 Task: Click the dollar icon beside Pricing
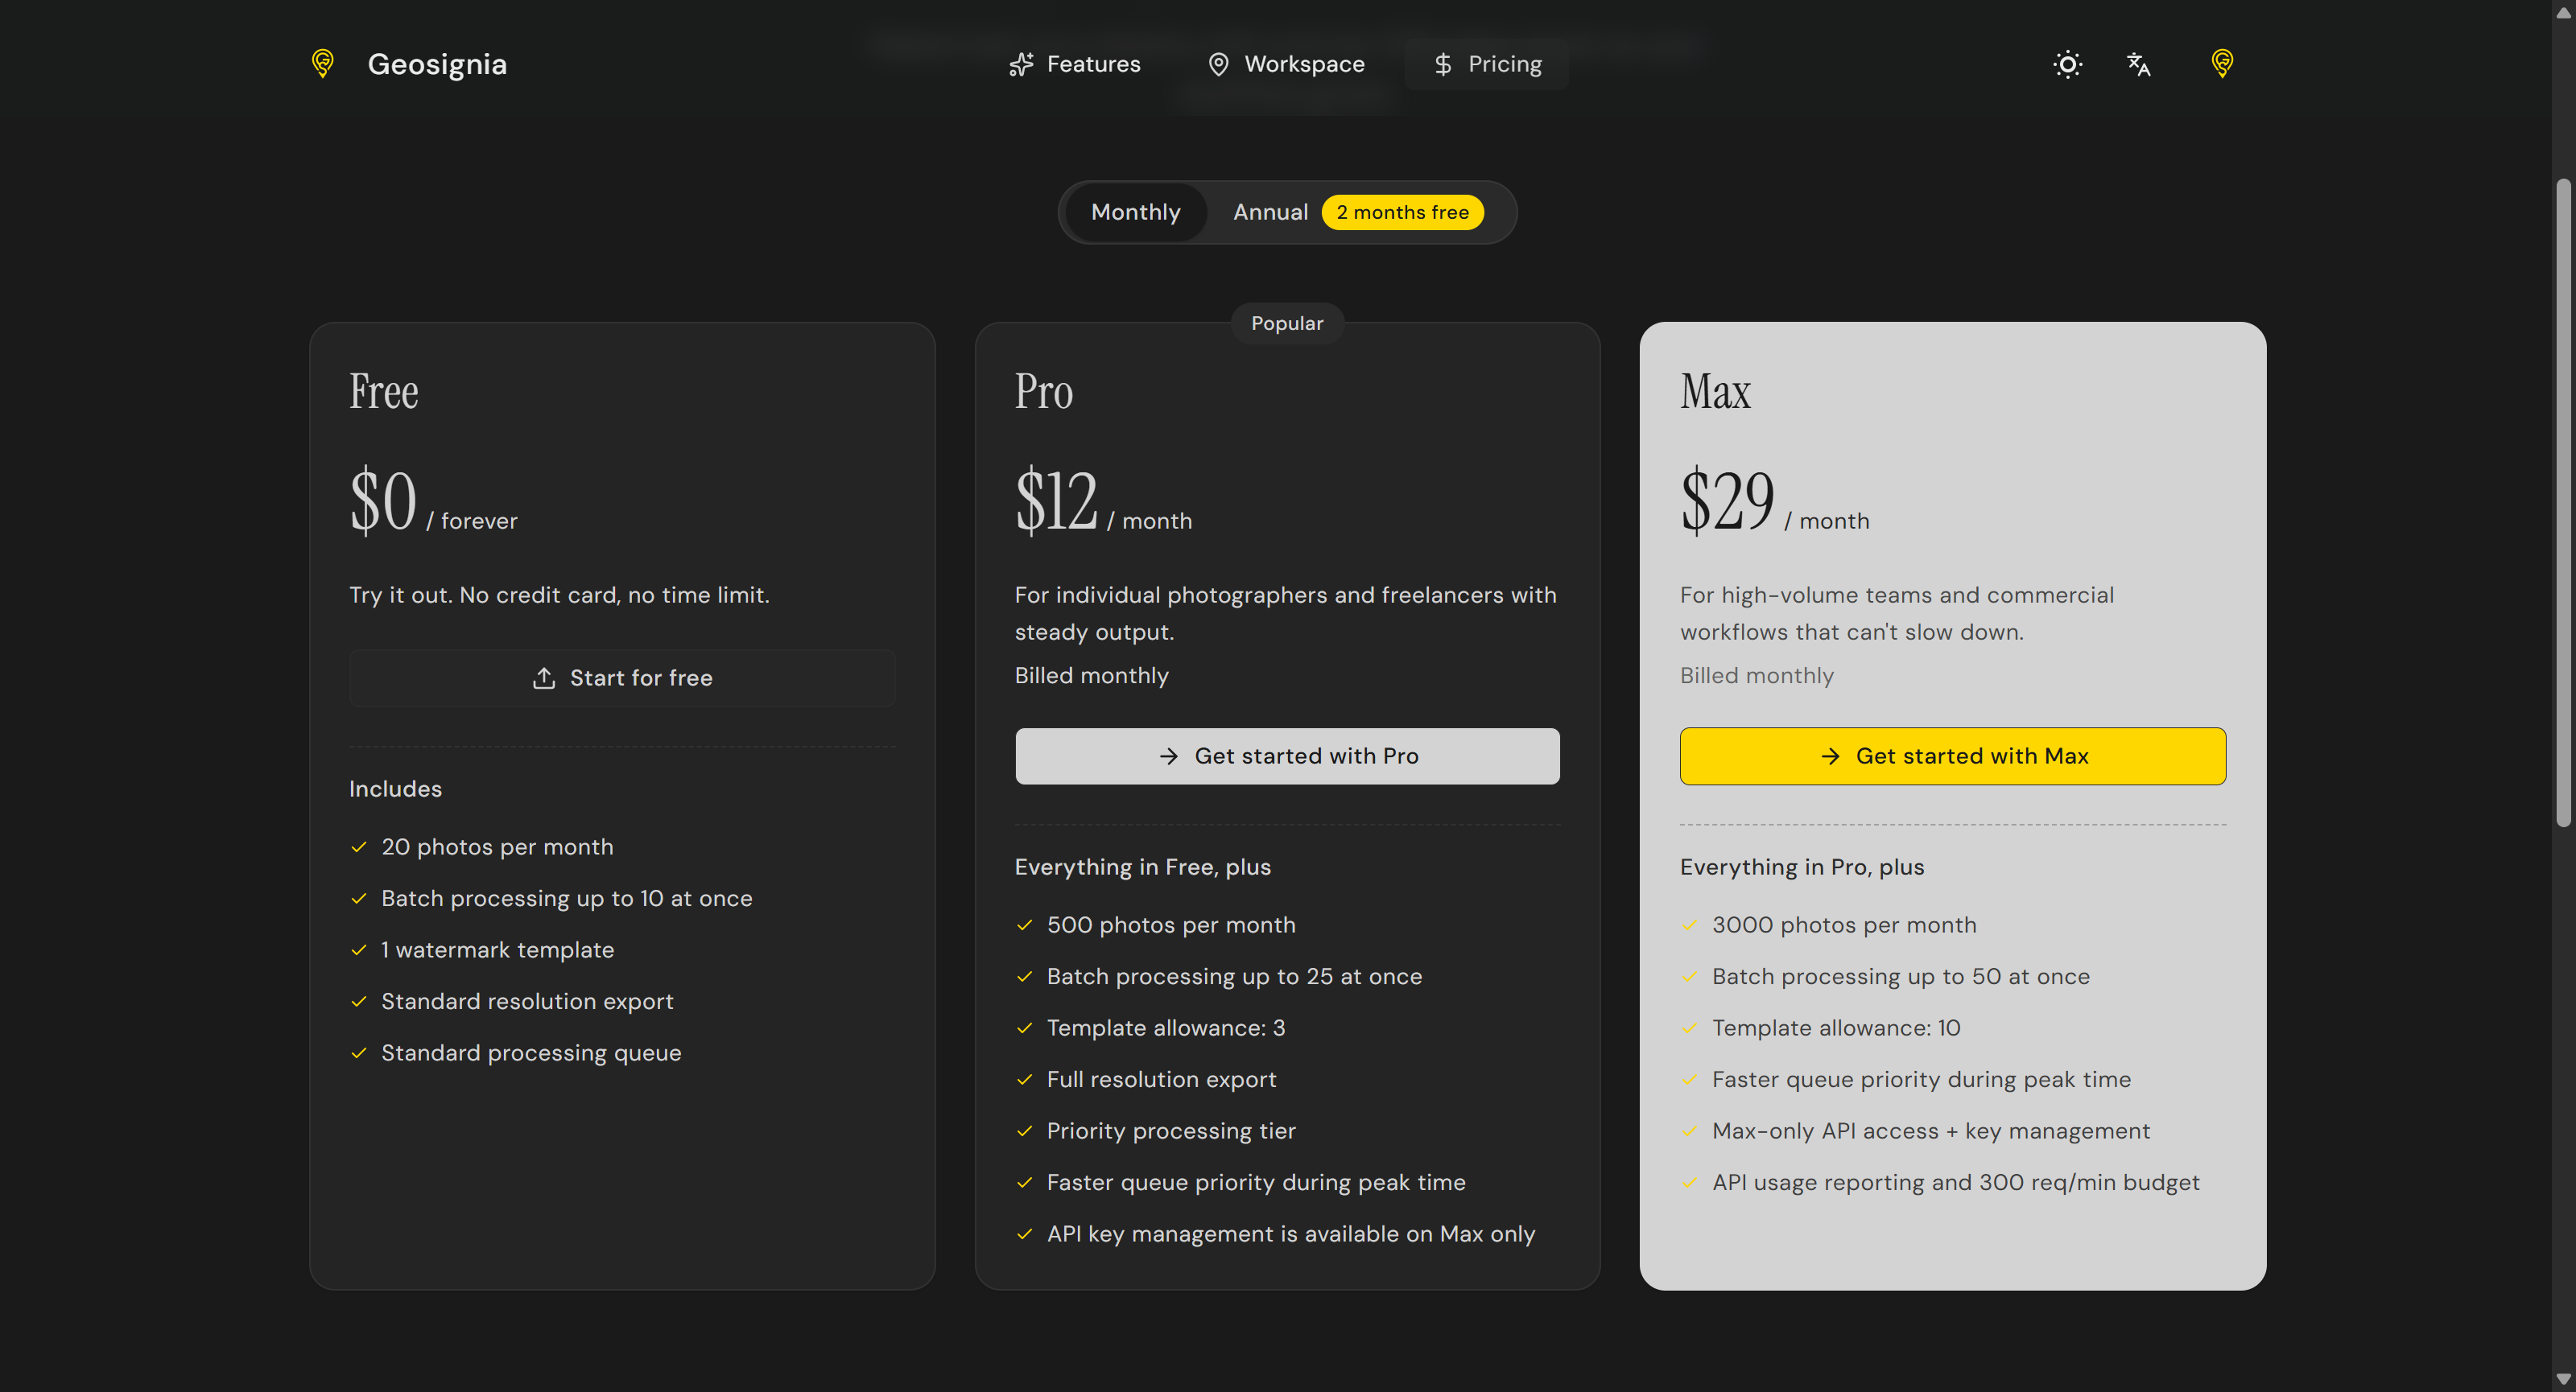click(1442, 64)
